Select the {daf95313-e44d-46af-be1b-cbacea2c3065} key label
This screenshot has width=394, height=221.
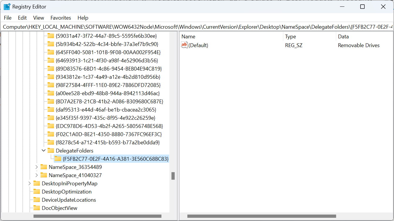pyautogui.click(x=106, y=110)
